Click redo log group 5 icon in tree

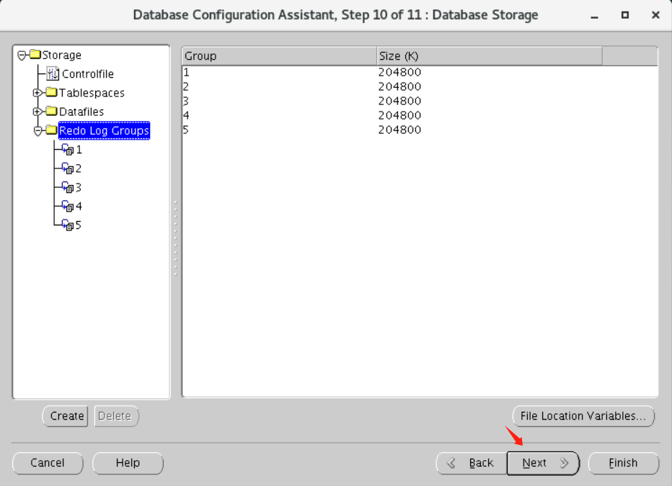point(68,225)
